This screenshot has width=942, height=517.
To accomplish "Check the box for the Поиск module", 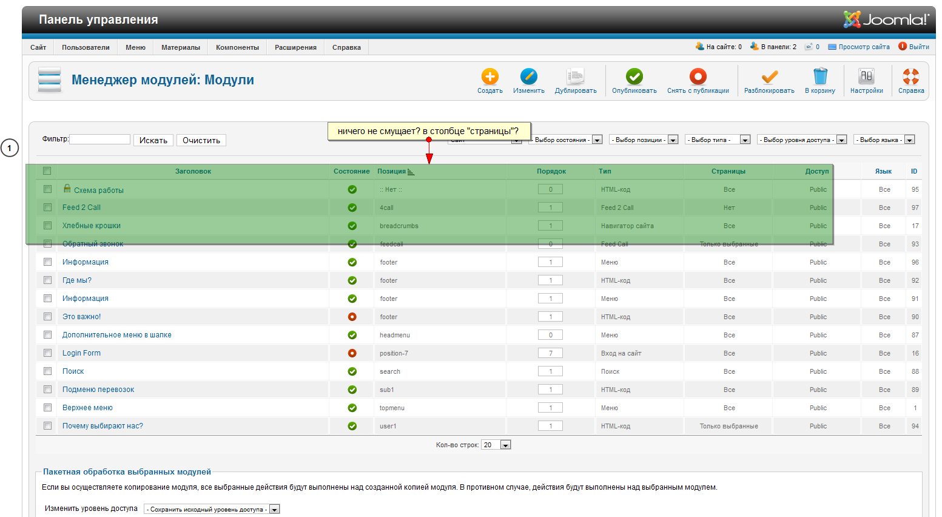I will 47,371.
